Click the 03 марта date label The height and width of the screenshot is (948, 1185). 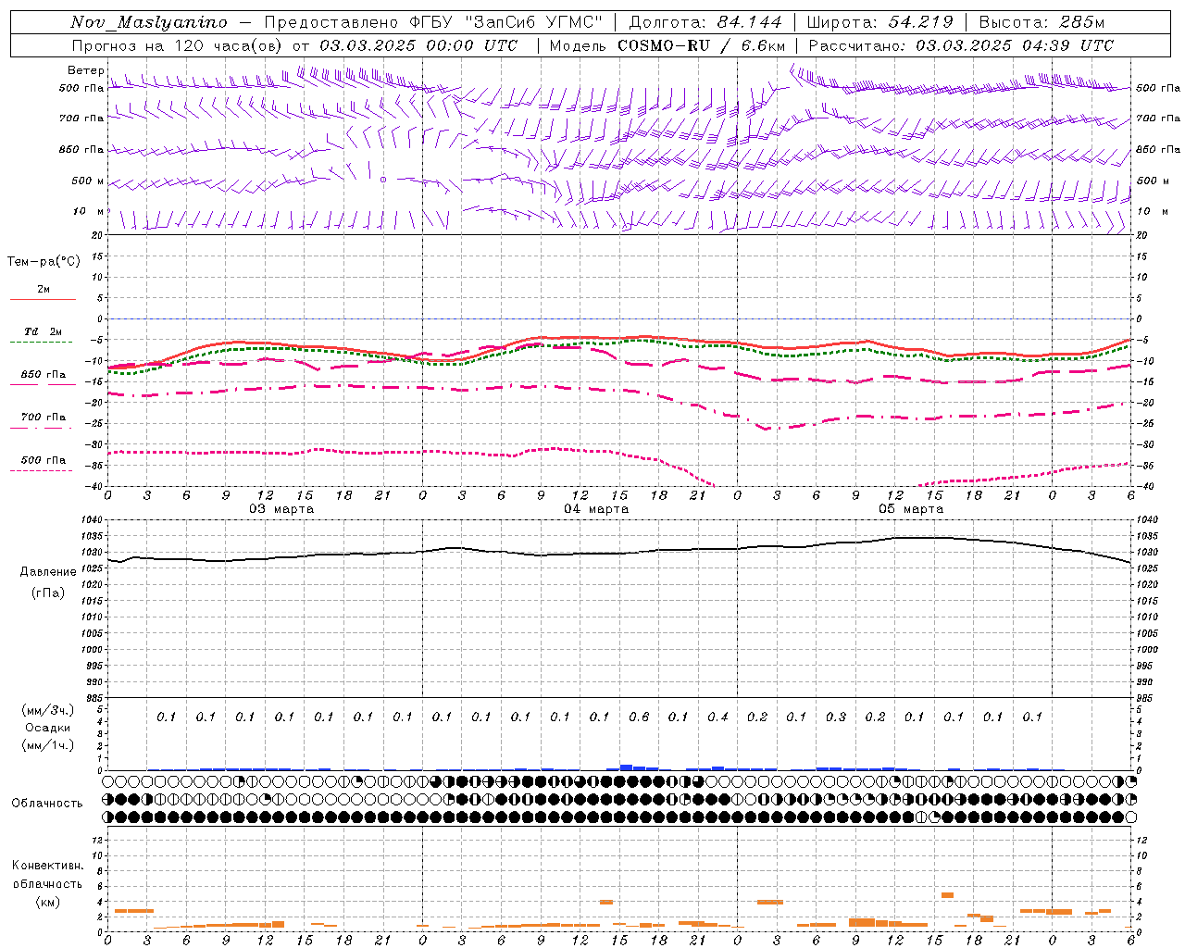(282, 509)
